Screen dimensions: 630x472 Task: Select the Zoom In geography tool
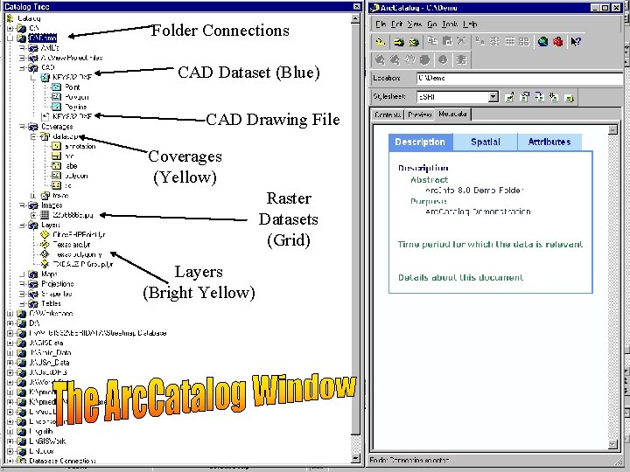[380, 59]
